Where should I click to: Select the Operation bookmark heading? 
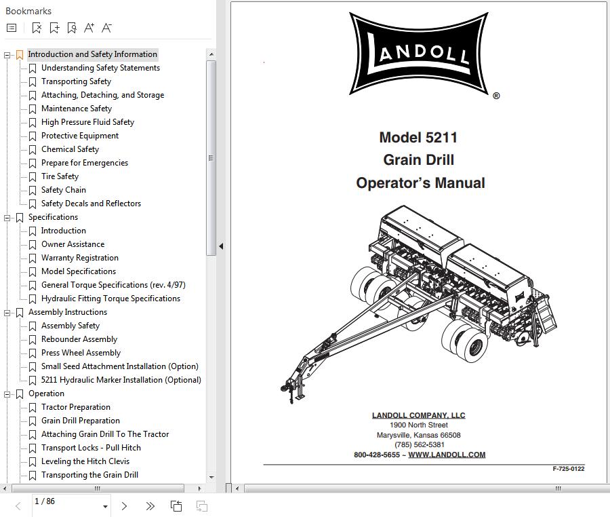[x=46, y=394]
